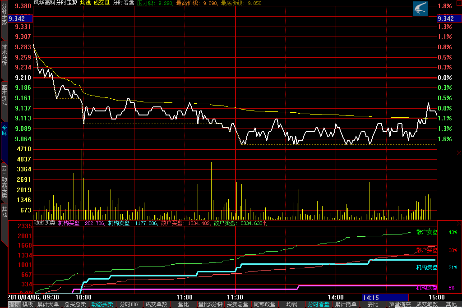Toggle the 成交量 label in chart header
The image size is (462, 308).
point(102,3)
